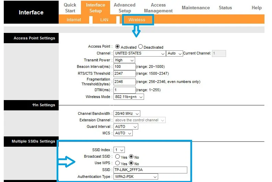Click the Access Point Settings heading
Image resolution: width=272 pixels, height=182 pixels.
point(34,38)
